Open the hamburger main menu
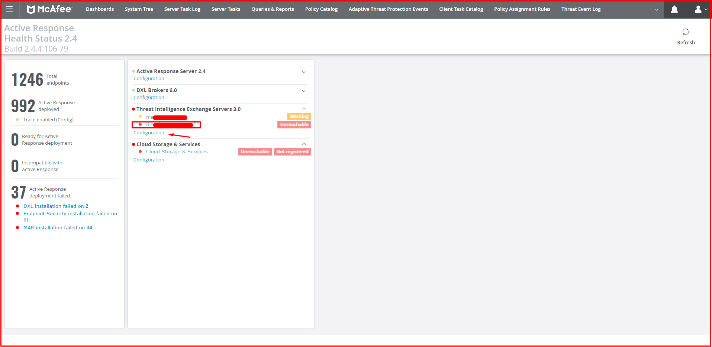 (9, 9)
